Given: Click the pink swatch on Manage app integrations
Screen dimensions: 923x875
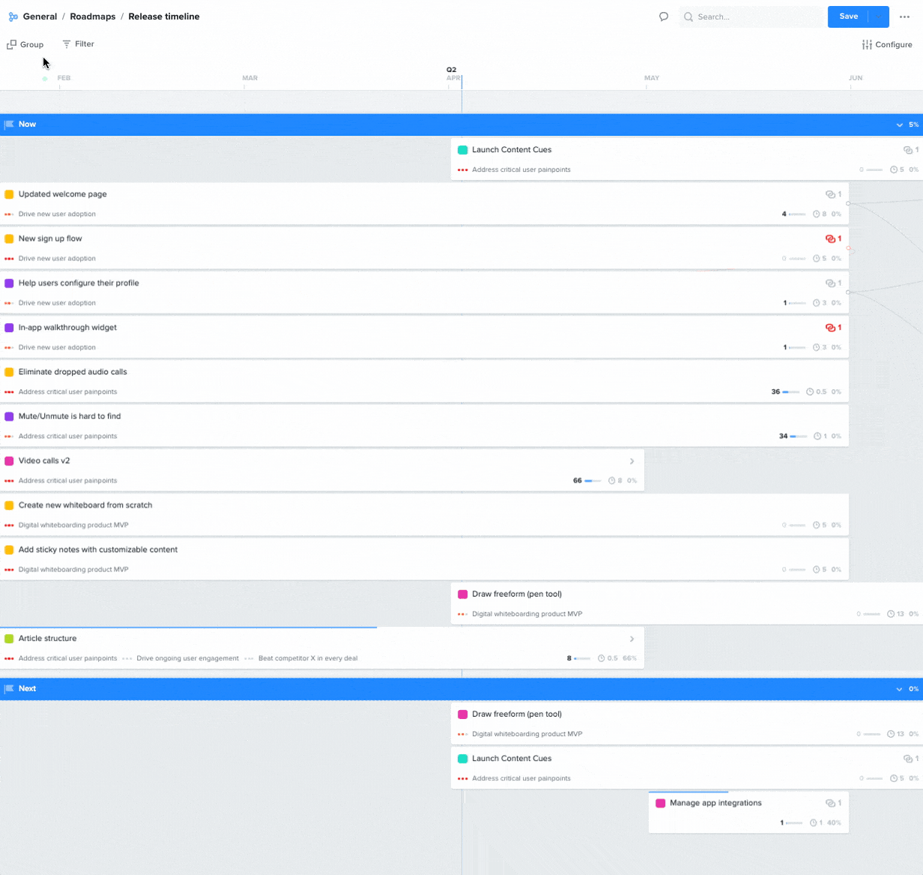Looking at the screenshot, I should click(660, 803).
